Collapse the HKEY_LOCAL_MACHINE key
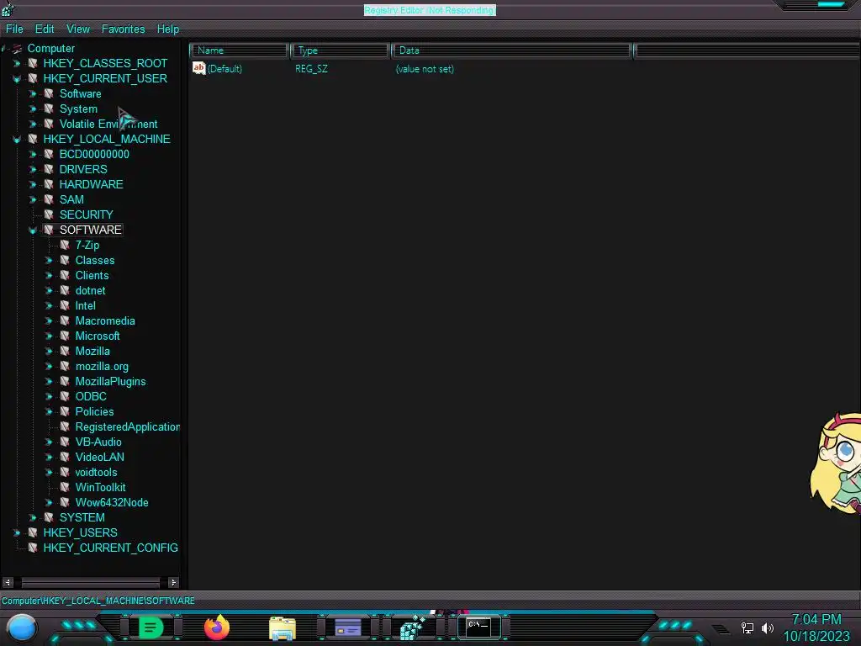The height and width of the screenshot is (646, 861). [17, 140]
